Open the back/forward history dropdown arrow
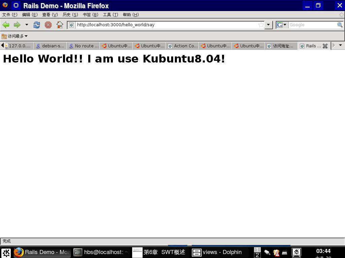 27,25
